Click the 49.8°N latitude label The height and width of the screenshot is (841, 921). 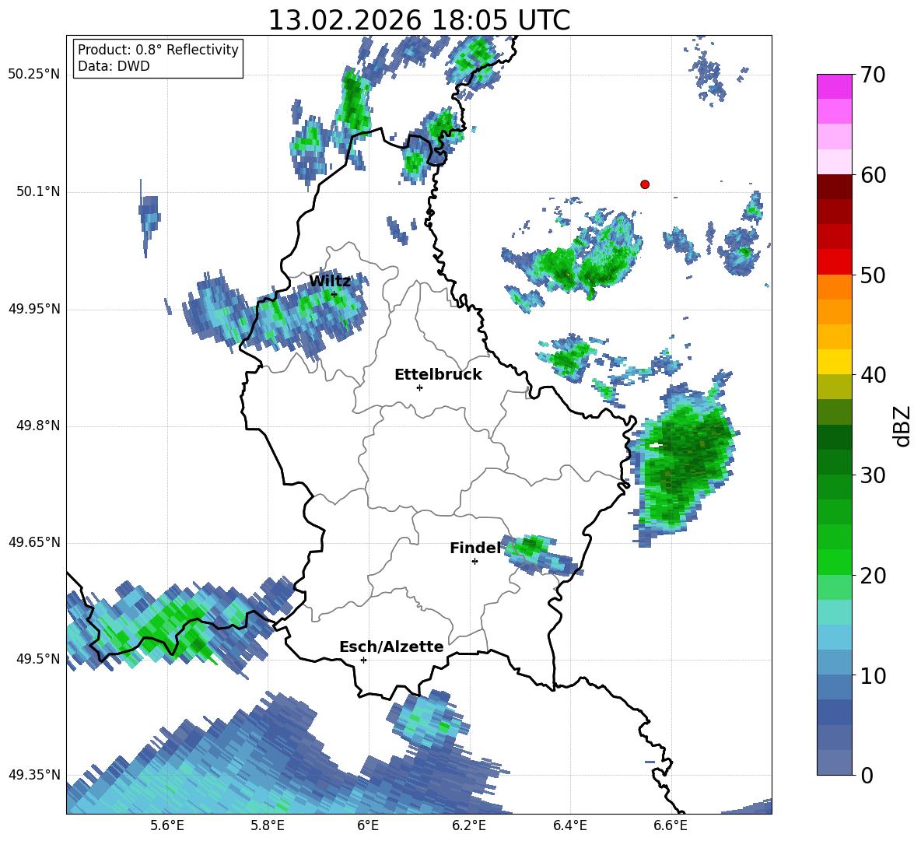(x=38, y=426)
